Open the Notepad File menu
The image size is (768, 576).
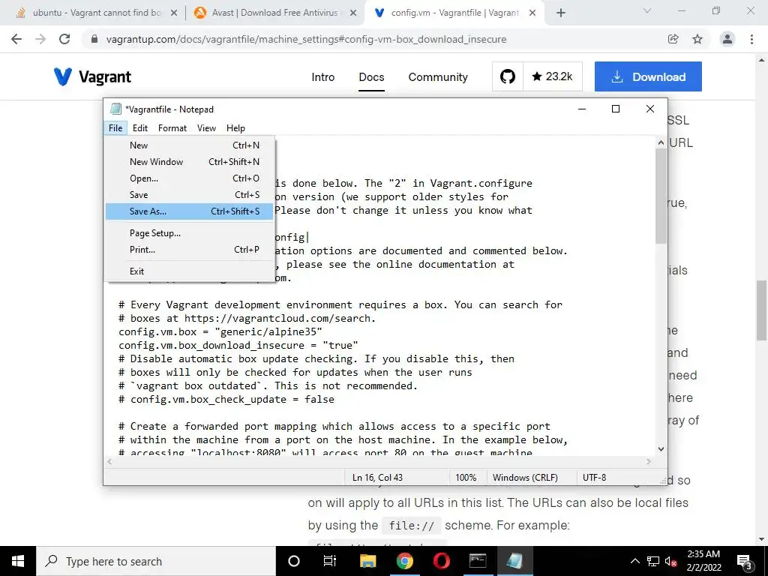click(115, 127)
